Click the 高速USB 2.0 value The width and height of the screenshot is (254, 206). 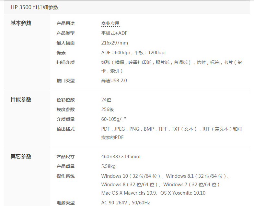click(x=114, y=81)
